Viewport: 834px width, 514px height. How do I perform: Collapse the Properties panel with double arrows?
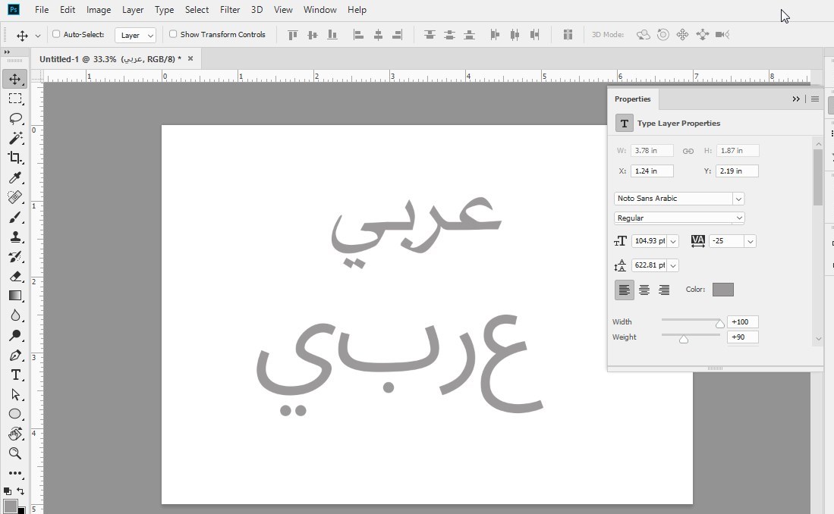[x=796, y=99]
